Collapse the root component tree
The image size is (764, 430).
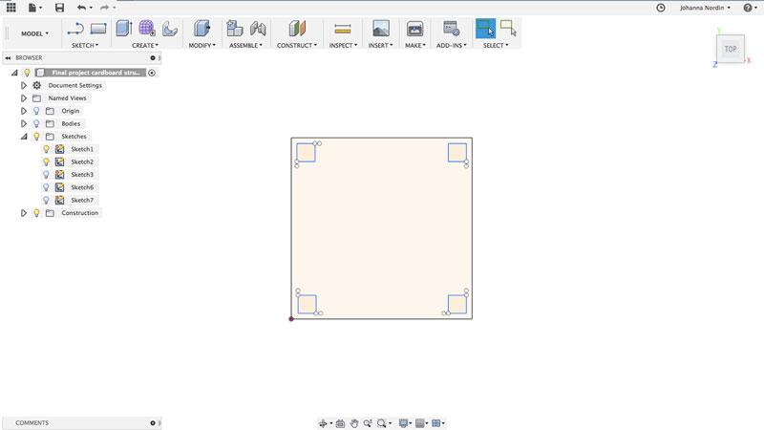[x=14, y=73]
